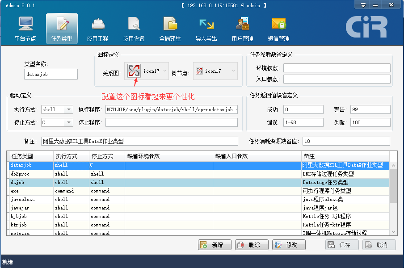Viewport: 404px width, 268px height.
Task: Click the large 关系图 icon17 preview image
Action: pos(134,71)
